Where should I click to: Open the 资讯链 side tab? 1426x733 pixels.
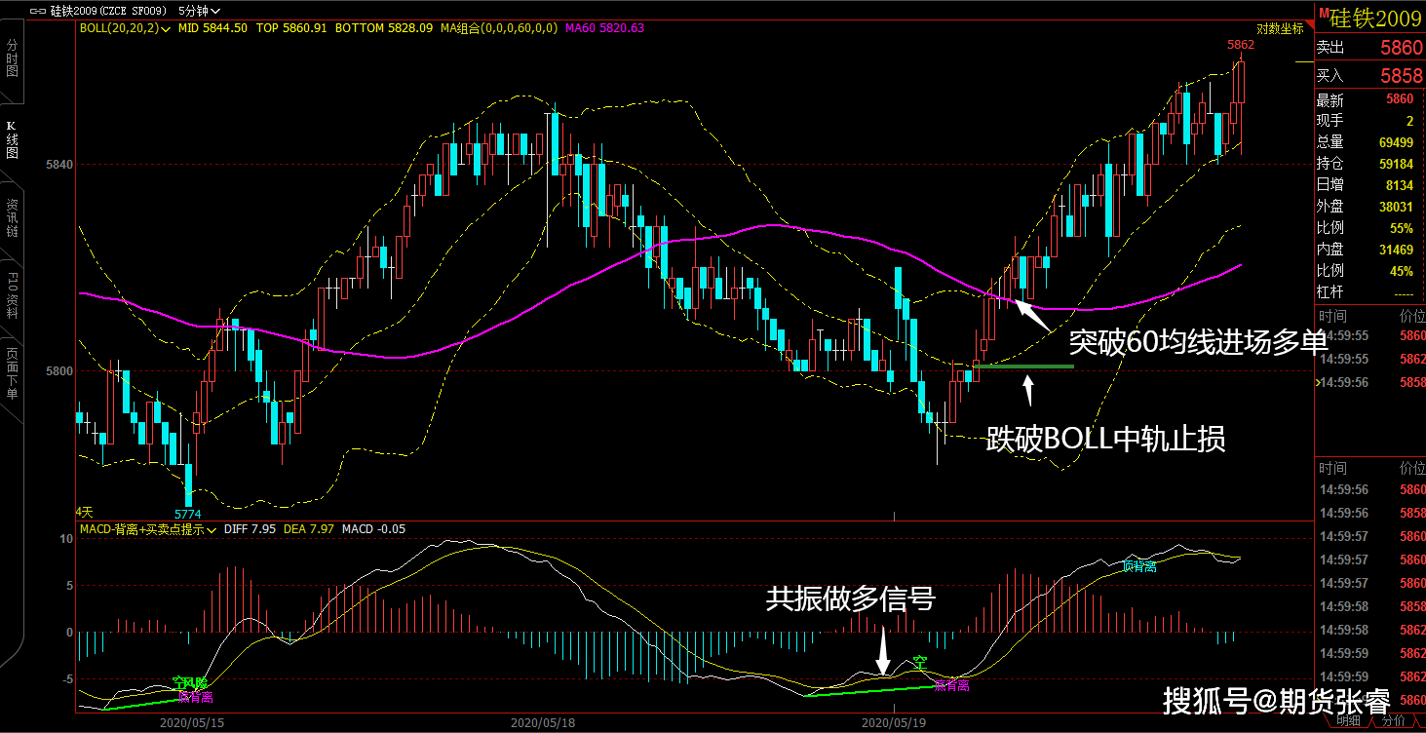tap(12, 218)
